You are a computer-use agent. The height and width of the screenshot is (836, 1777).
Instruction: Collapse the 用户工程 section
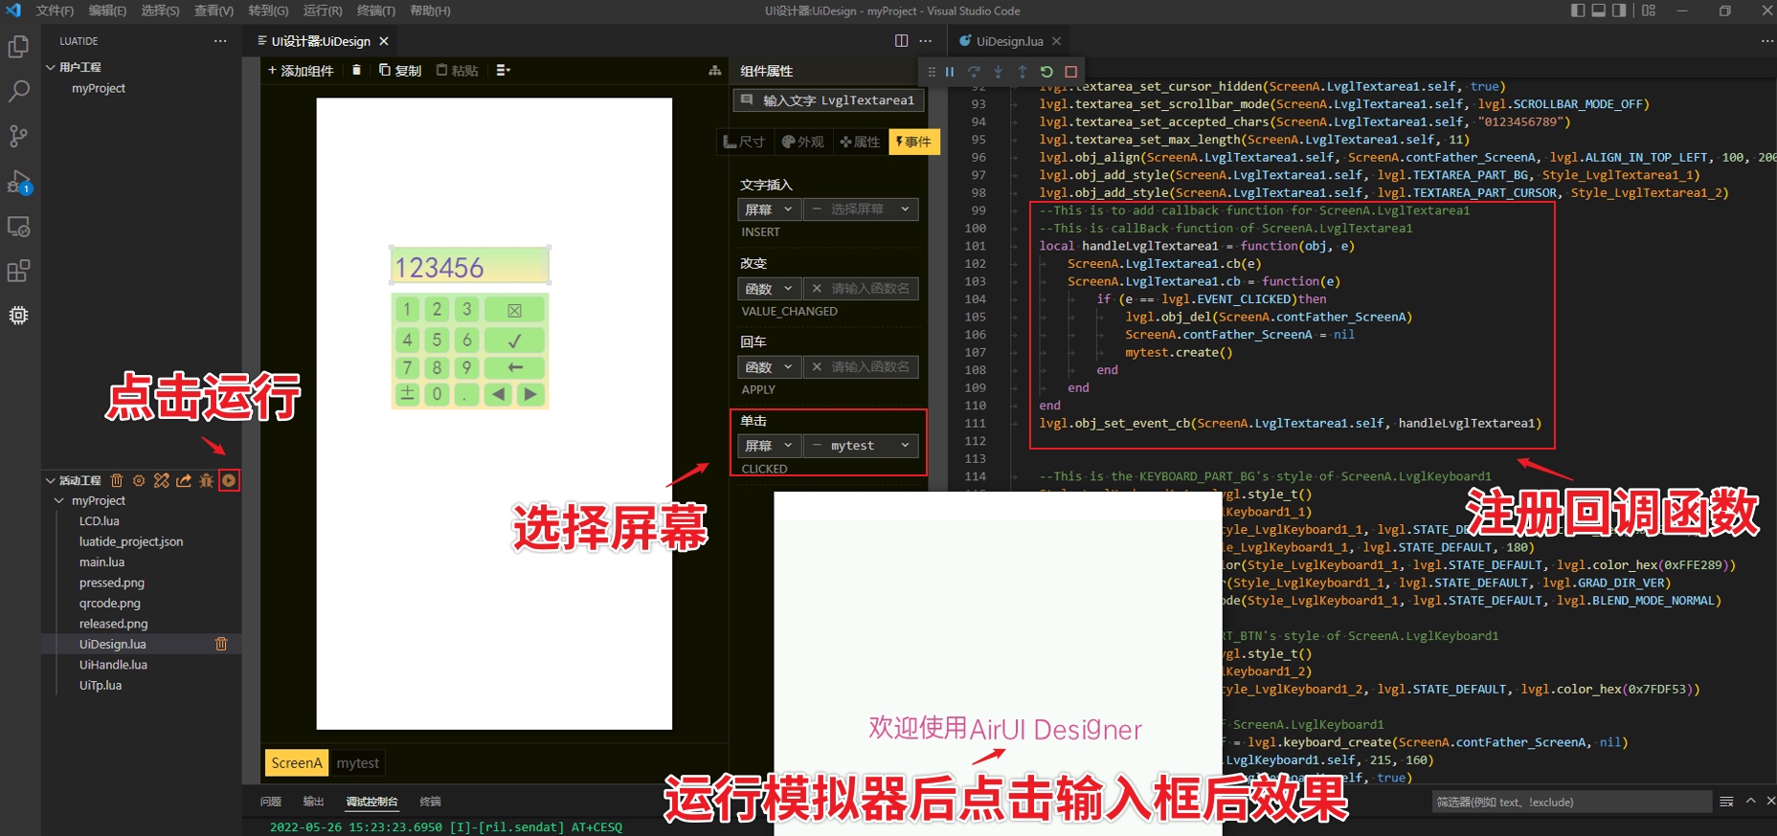[50, 67]
